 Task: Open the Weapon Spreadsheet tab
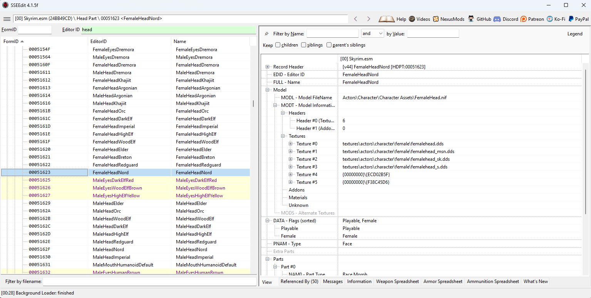397,281
